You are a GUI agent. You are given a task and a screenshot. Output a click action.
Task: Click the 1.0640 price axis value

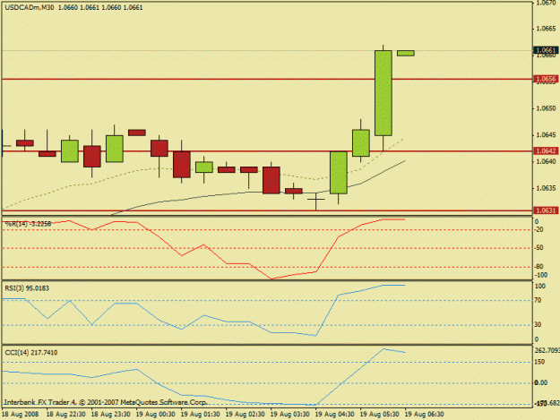tap(547, 161)
